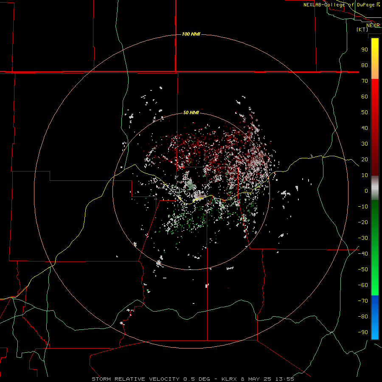Click the -10 value on the velocity scale
Screen dimensions: 382x382
coord(363,207)
